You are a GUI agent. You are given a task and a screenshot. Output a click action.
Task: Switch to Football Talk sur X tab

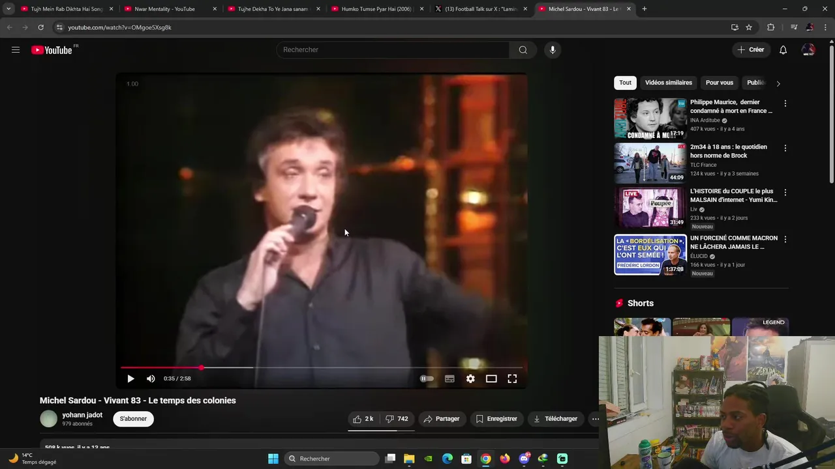click(x=481, y=9)
